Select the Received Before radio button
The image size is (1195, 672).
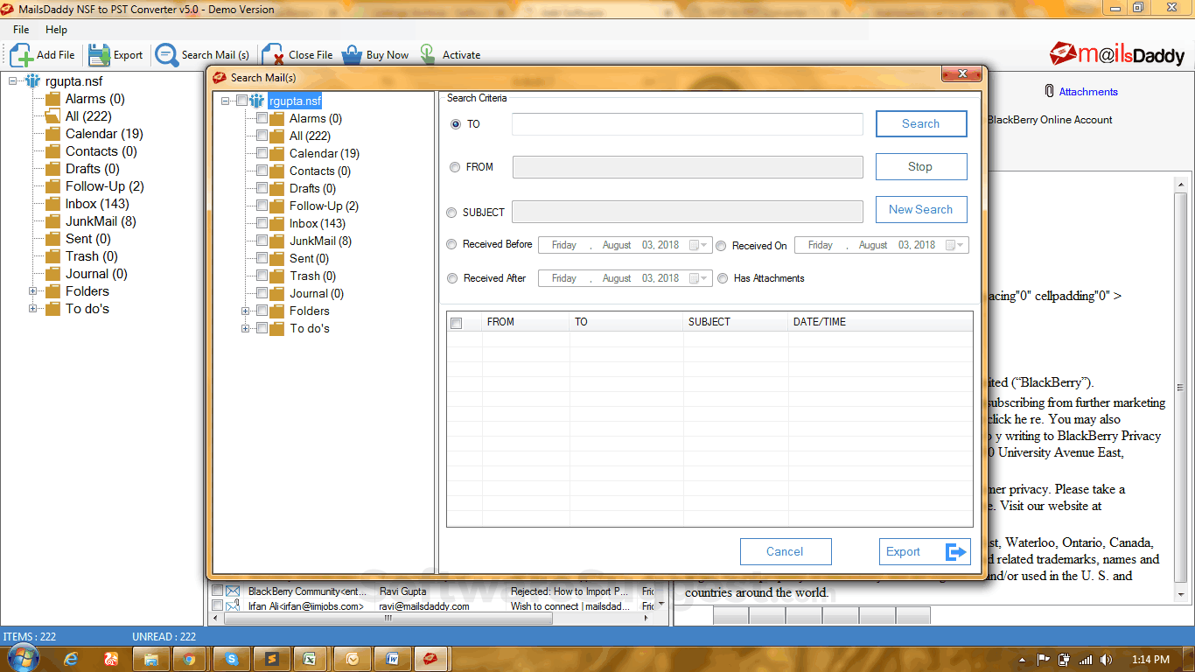click(451, 245)
